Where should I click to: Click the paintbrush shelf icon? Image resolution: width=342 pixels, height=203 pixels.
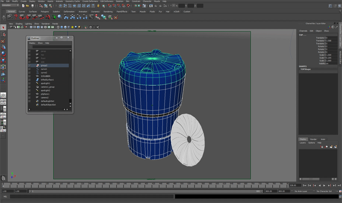116,17
